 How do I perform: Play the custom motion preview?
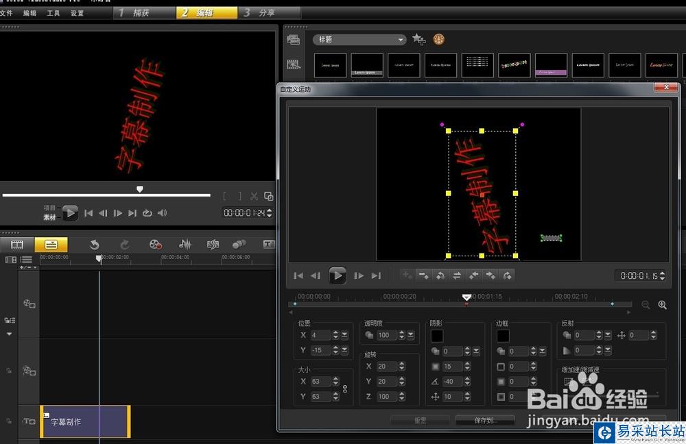click(338, 275)
